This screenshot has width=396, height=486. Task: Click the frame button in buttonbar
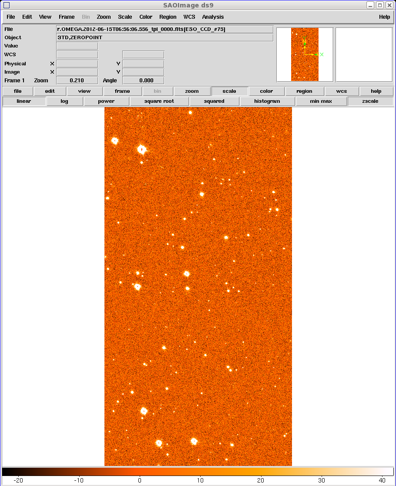[x=122, y=91]
